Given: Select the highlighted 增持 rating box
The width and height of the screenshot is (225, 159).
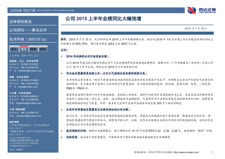Looking at the screenshot, I should coord(24,49).
